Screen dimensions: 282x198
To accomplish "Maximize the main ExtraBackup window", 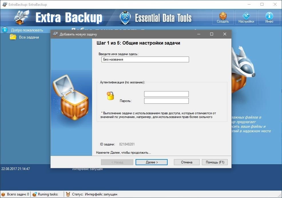I will point(262,4).
